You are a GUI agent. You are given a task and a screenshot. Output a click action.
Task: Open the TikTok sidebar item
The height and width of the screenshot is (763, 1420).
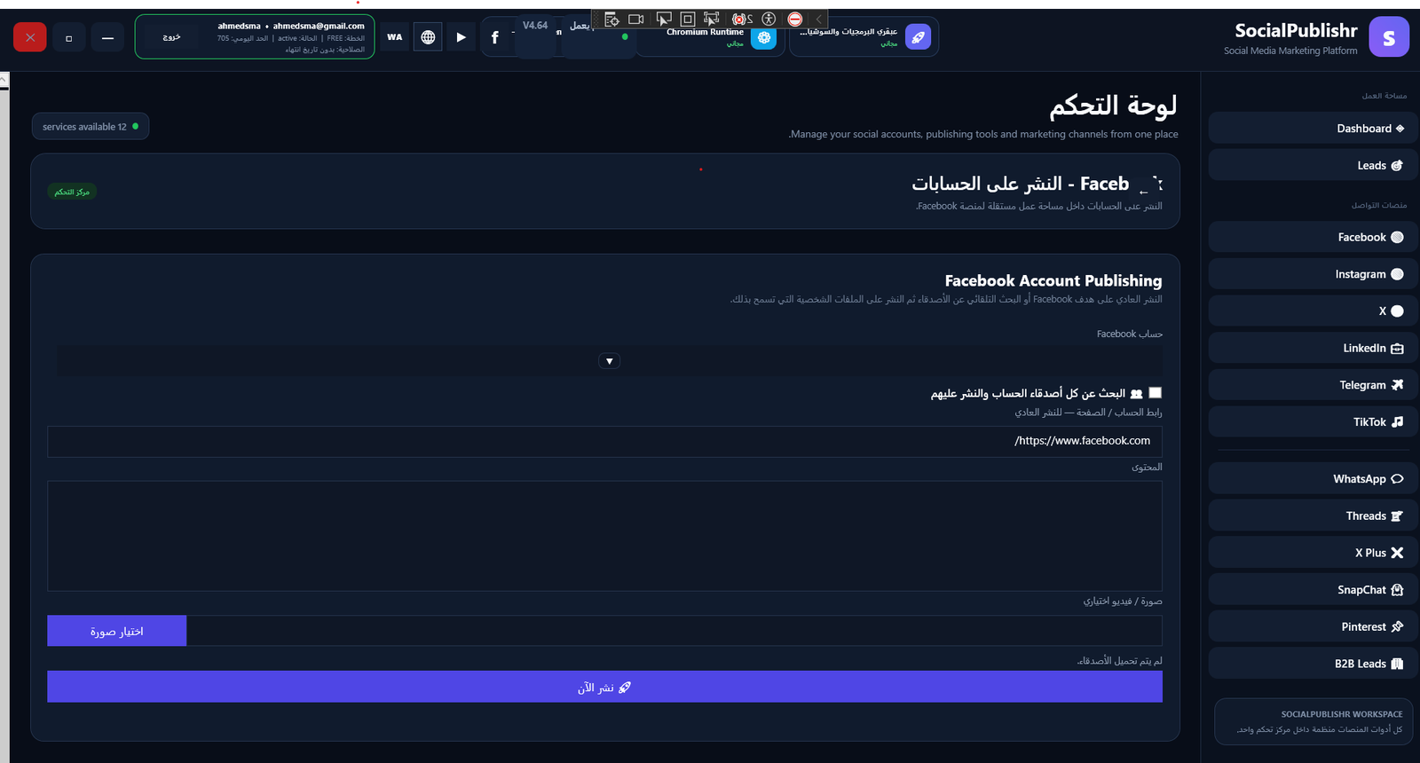coord(1313,422)
